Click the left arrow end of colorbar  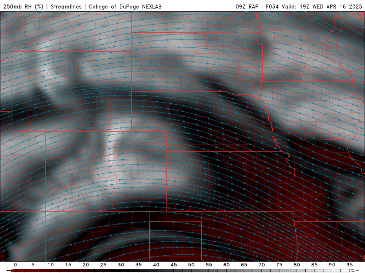pyautogui.click(x=10, y=271)
